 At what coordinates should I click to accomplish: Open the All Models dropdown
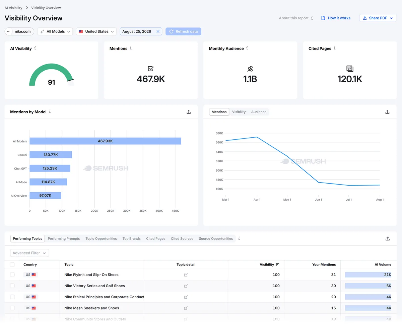(x=55, y=31)
